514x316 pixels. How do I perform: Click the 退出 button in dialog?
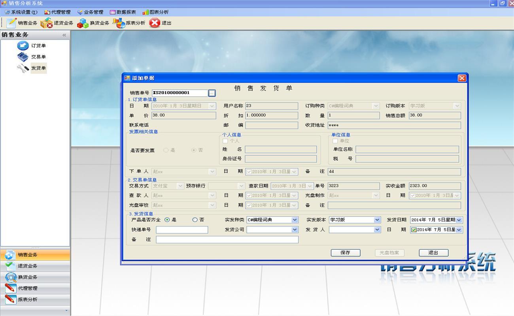(x=433, y=253)
